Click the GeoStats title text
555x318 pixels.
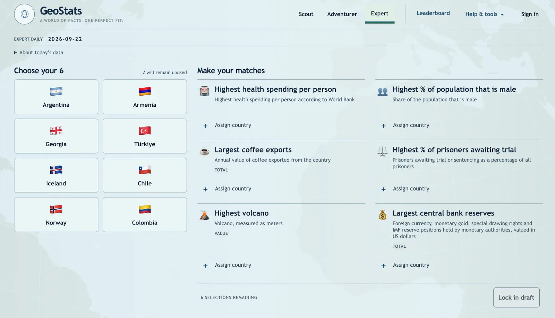pyautogui.click(x=61, y=11)
